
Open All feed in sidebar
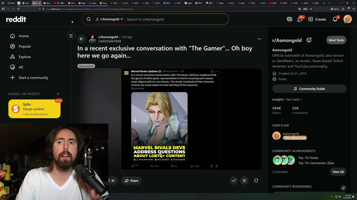click(21, 67)
